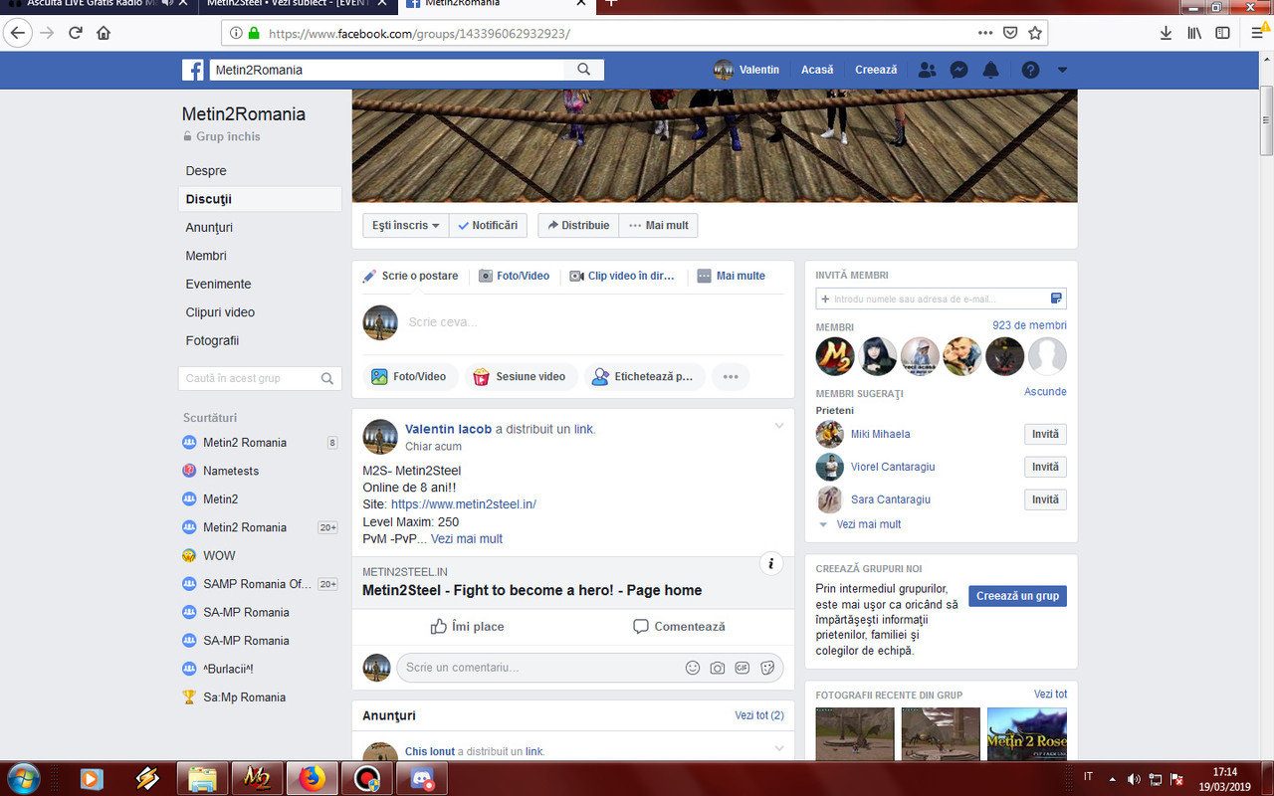Image resolution: width=1274 pixels, height=796 pixels.
Task: Bookmark this page with star icon
Action: point(1035,33)
